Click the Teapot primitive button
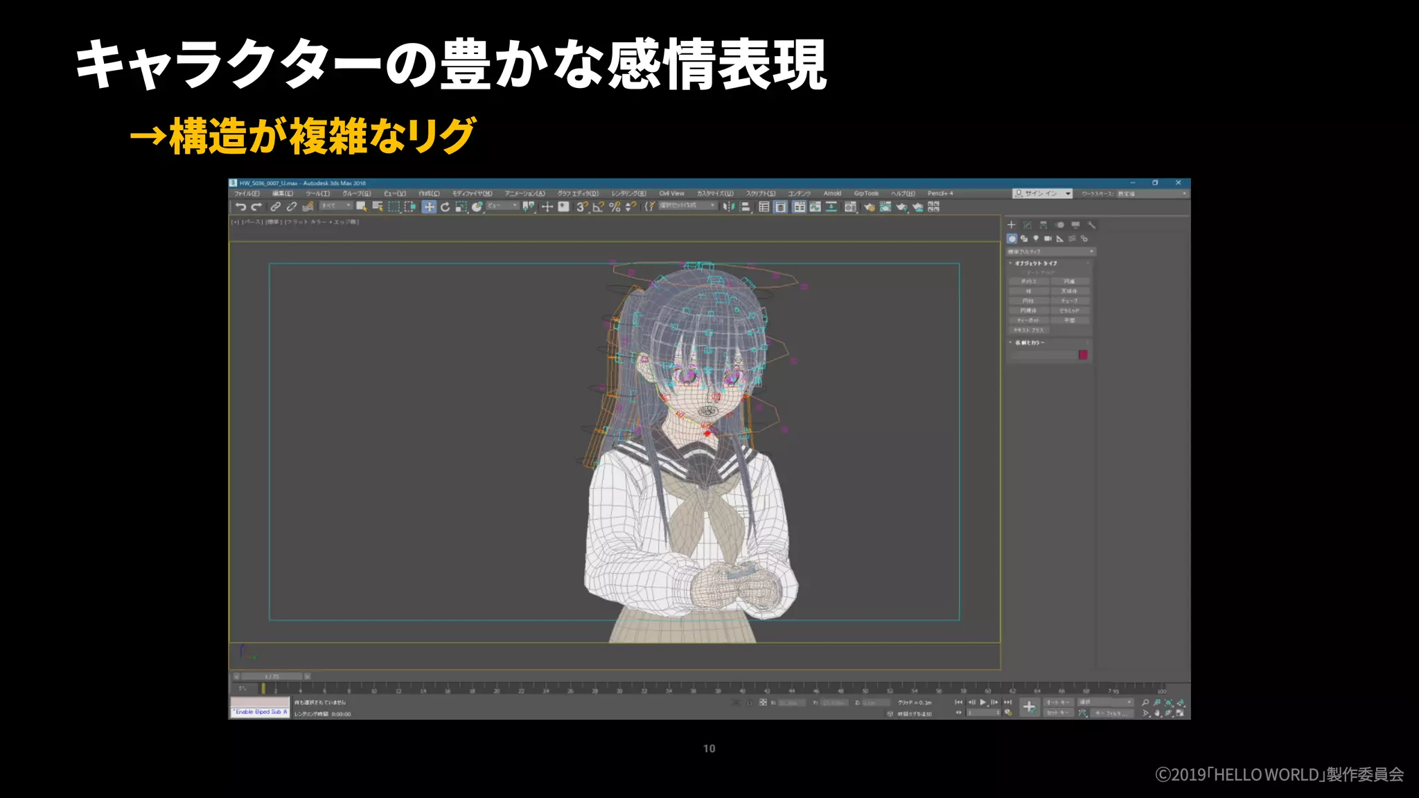Screen dimensions: 1419x798 click(x=1029, y=320)
